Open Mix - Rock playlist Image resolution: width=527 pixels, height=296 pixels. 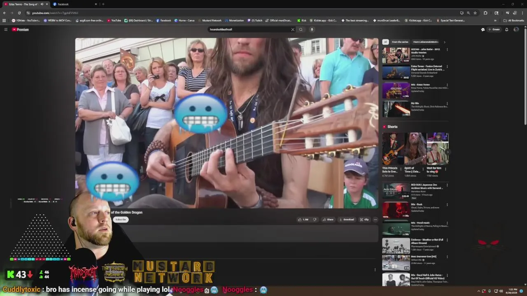pos(396,210)
